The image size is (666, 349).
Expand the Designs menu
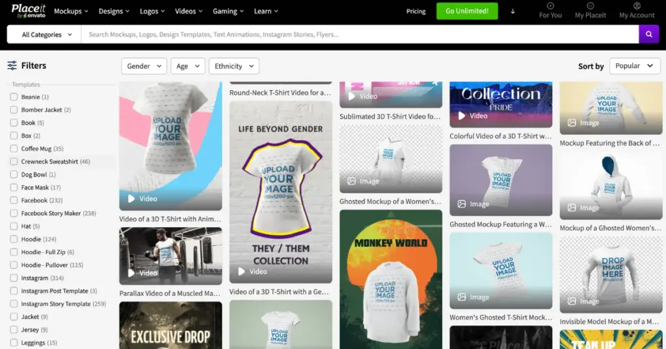114,12
